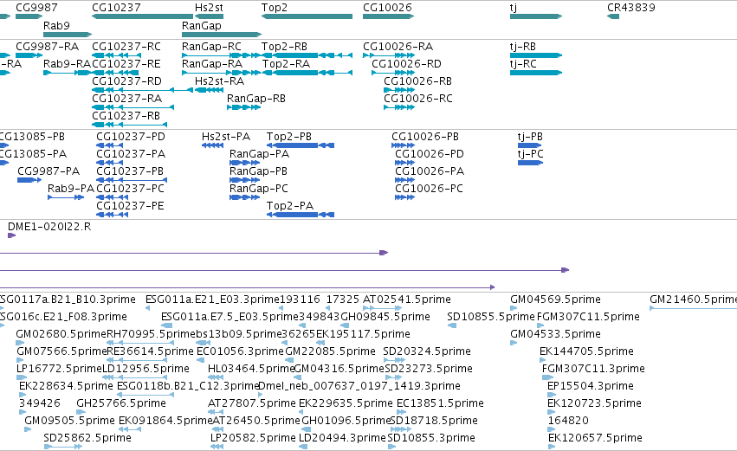Select the tj gene label
The height and width of the screenshot is (451, 737).
[514, 8]
